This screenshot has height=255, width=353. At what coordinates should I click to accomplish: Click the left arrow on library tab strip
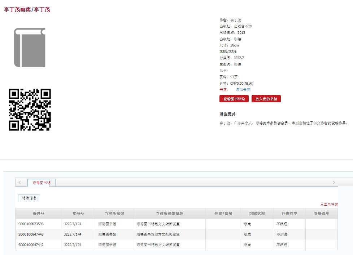19,183
